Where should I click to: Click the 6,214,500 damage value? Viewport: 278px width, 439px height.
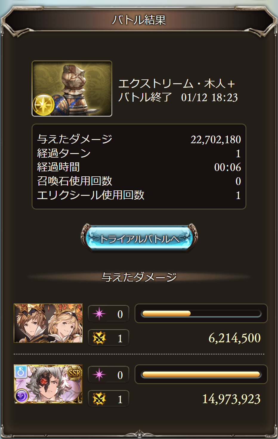pos(234,338)
